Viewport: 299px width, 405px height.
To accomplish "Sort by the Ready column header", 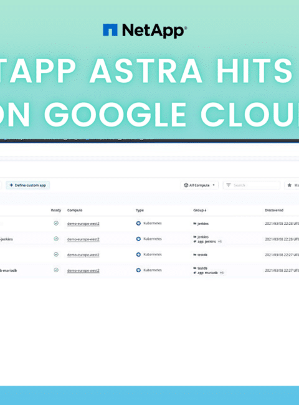I will click(56, 210).
